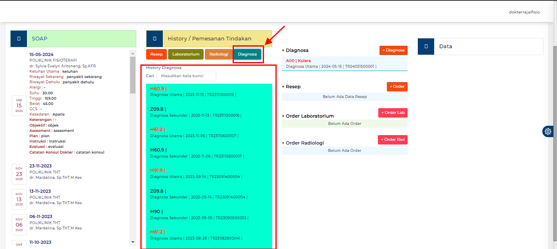557x249 pixels.
Task: Click the Cari kata kunci search field
Action: pos(186,76)
